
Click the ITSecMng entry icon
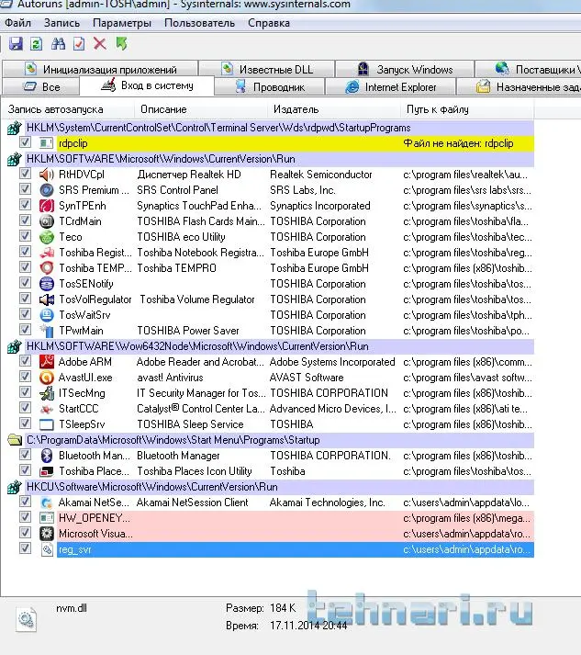46,393
